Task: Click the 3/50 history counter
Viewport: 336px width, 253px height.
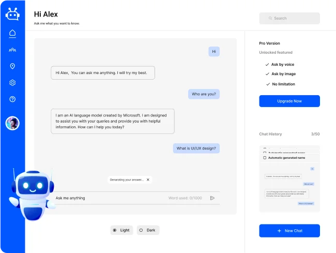Action: click(315, 134)
